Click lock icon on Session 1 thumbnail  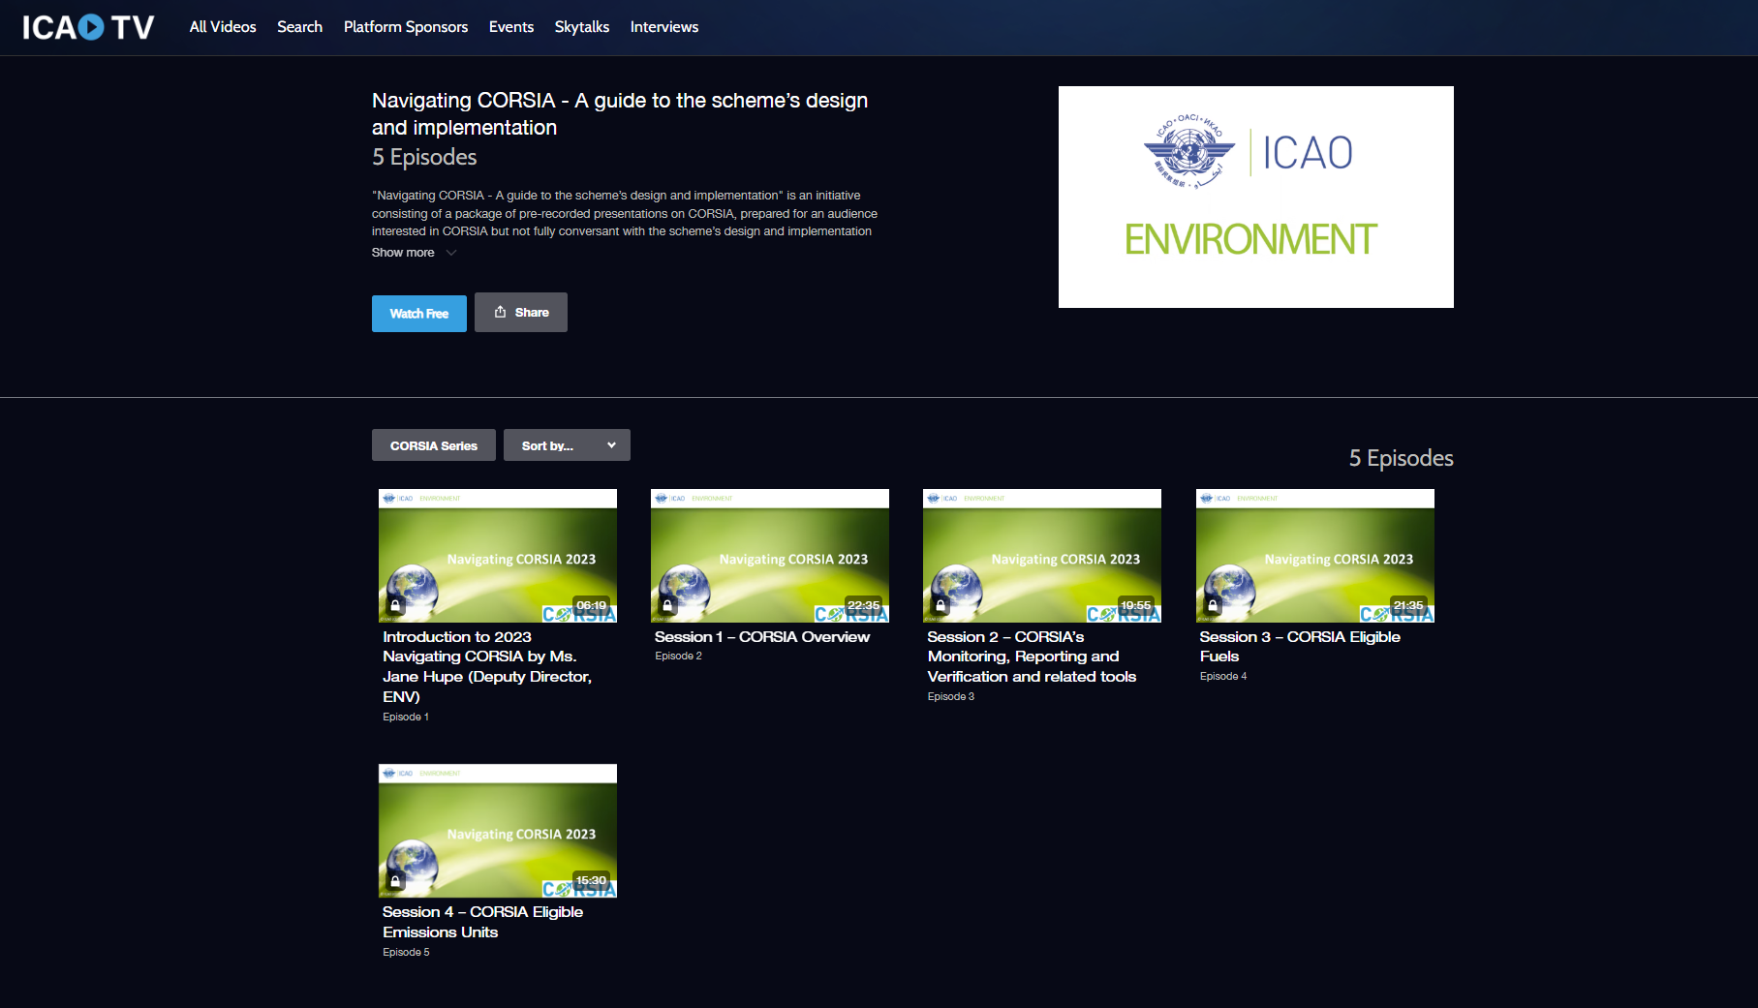(667, 605)
